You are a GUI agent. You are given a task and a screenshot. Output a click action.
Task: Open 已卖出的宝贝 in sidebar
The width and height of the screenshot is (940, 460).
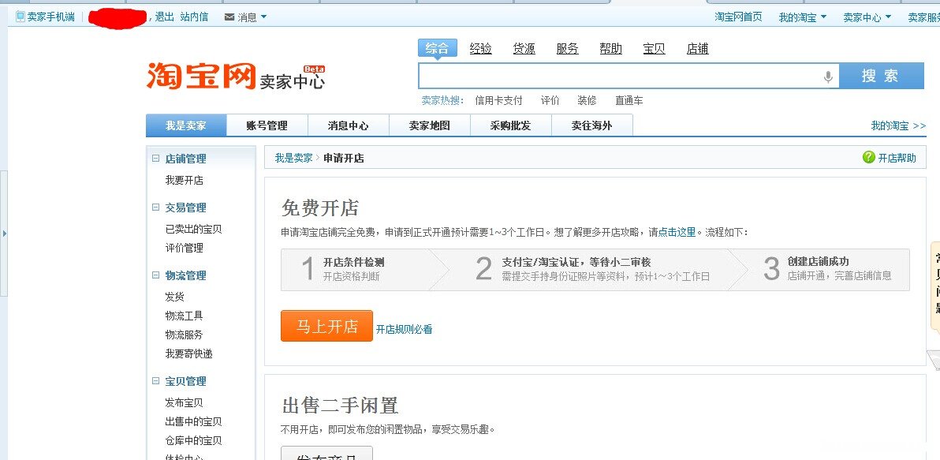click(x=194, y=229)
